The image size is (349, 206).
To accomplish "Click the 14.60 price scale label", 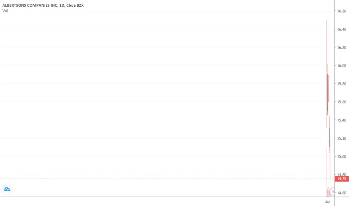I will coord(342,193).
